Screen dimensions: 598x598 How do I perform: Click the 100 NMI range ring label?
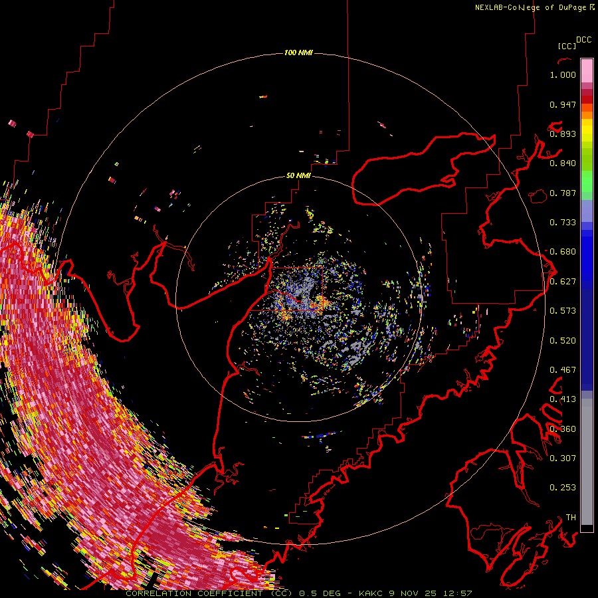pos(298,52)
